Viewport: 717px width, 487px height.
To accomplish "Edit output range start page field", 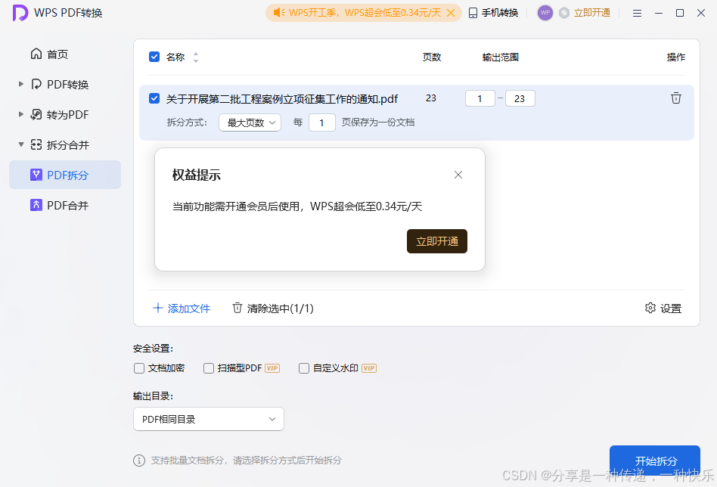I will [480, 98].
